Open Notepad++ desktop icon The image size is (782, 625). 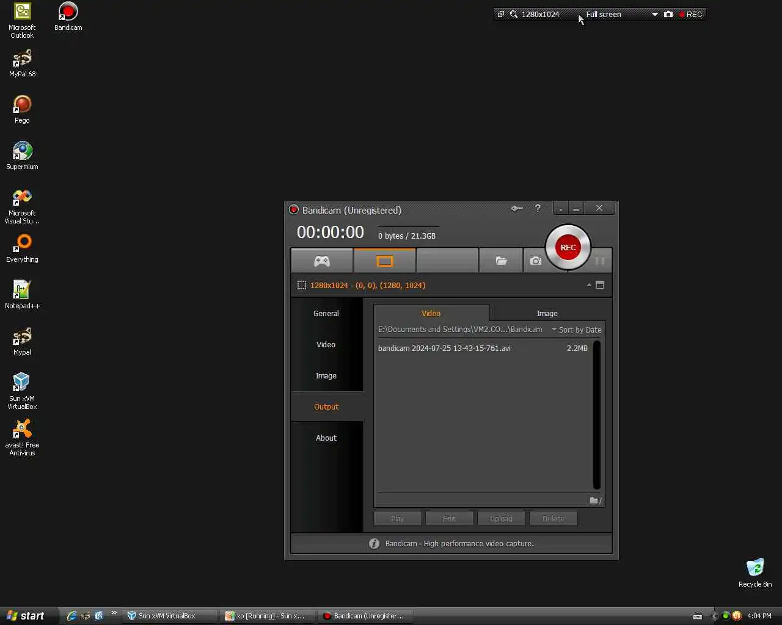tap(22, 295)
